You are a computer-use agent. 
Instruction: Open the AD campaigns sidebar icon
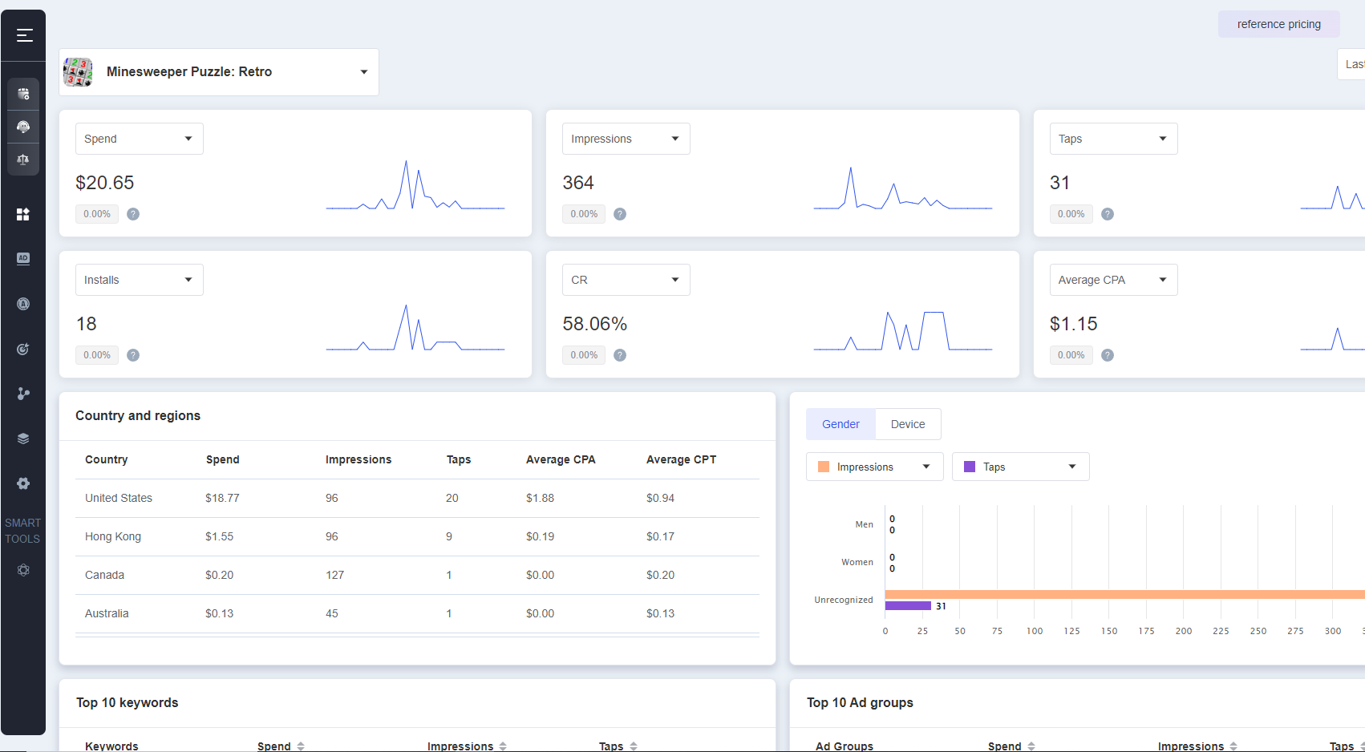[x=23, y=258]
